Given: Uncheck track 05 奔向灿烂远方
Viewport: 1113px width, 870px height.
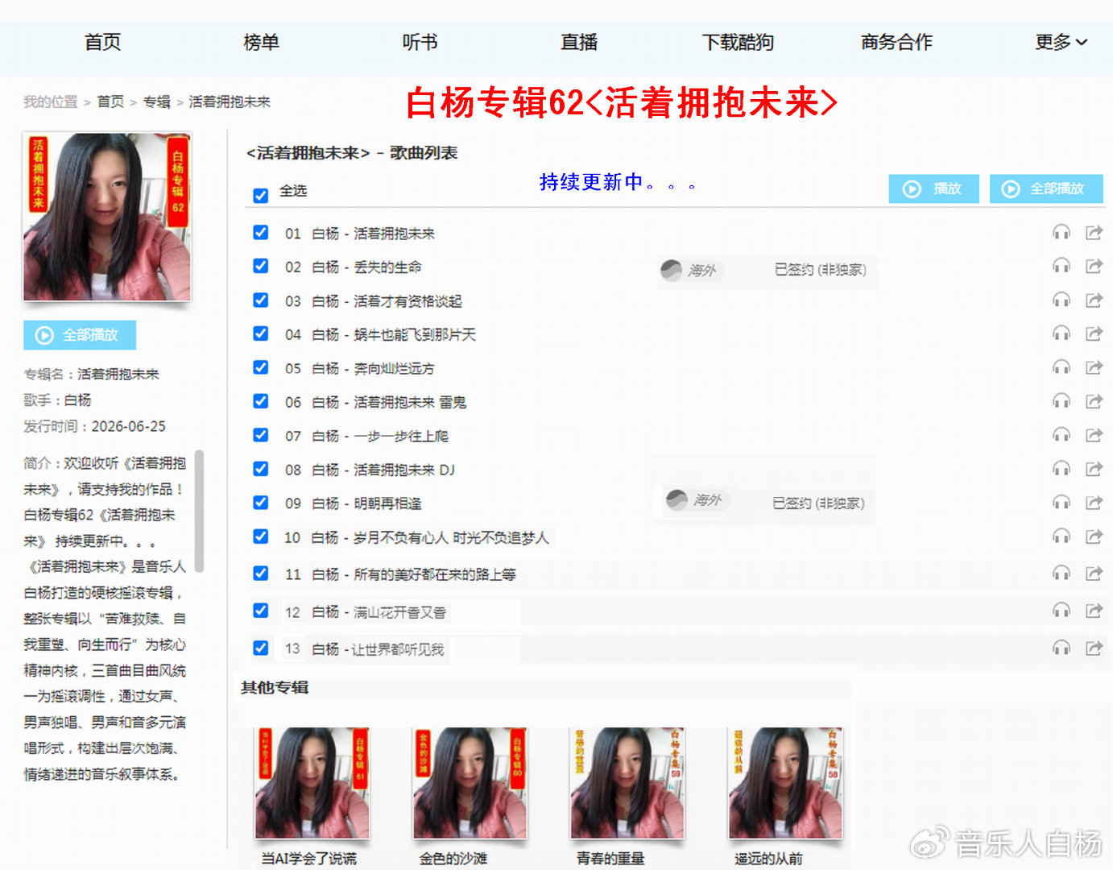Looking at the screenshot, I should (x=260, y=367).
